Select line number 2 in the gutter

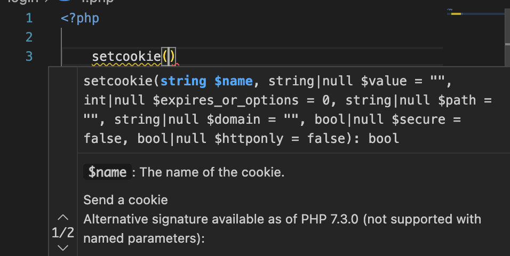click(29, 37)
